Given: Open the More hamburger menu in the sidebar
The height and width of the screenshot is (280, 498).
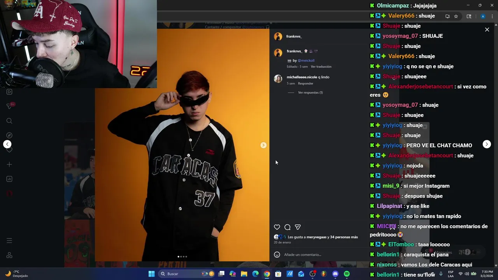Looking at the screenshot, I should (x=9, y=241).
